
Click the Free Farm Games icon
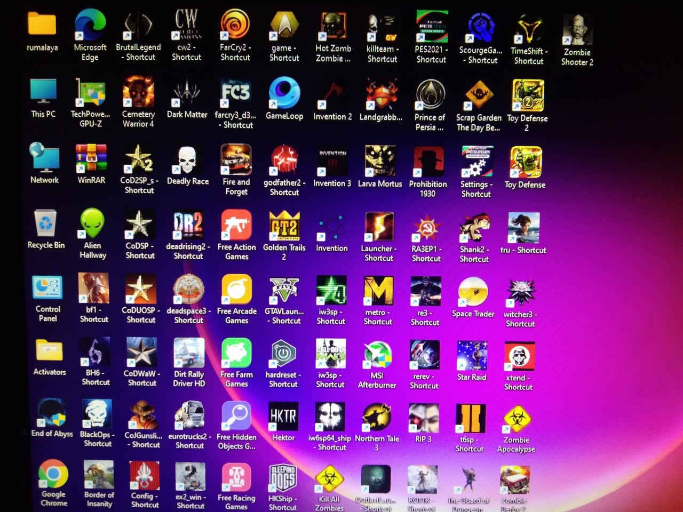click(236, 354)
